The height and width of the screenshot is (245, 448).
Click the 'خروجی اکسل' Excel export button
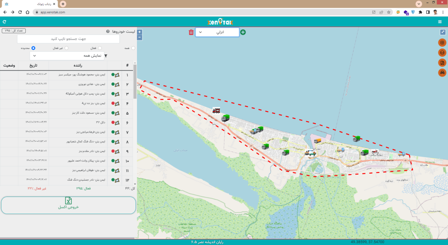pos(68,205)
